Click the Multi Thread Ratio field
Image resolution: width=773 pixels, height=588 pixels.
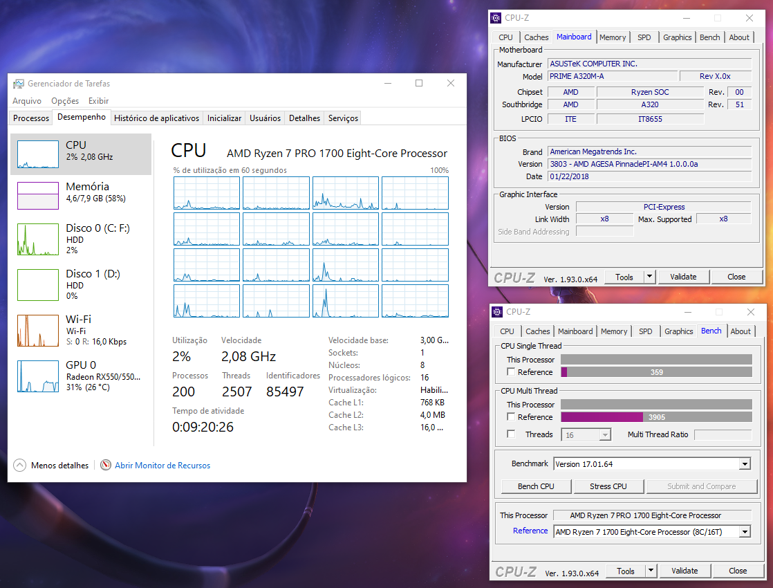tap(723, 434)
